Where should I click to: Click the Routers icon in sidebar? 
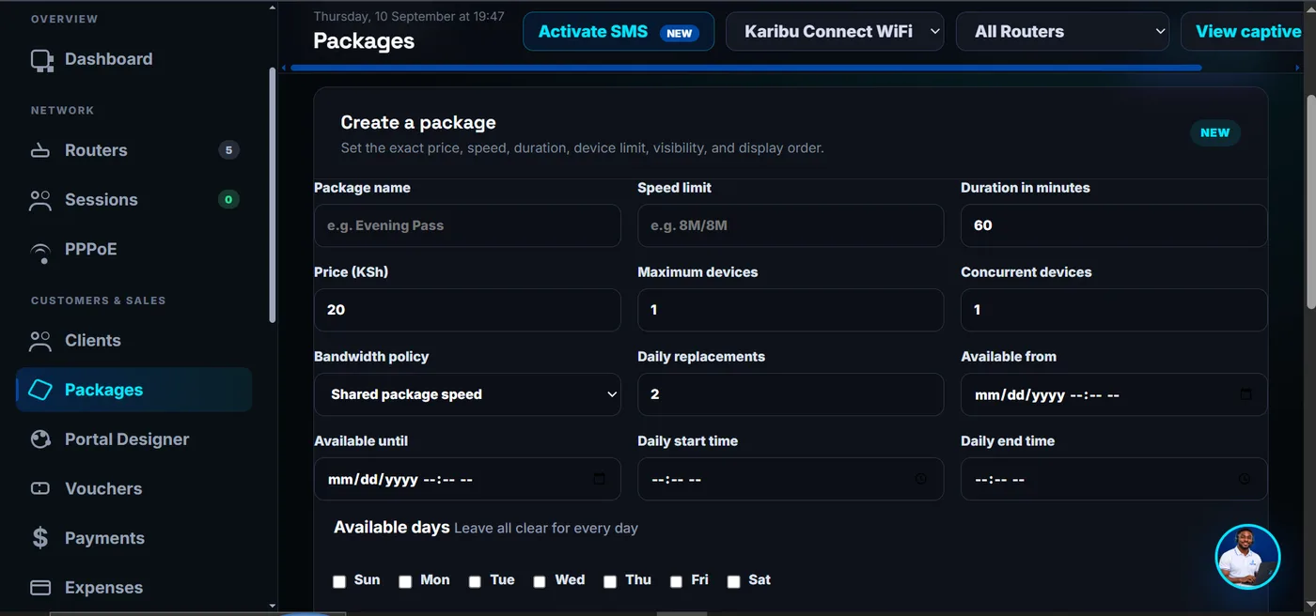click(x=40, y=150)
